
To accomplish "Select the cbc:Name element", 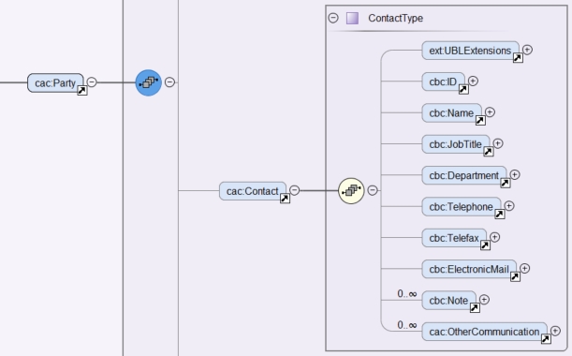I will [451, 112].
